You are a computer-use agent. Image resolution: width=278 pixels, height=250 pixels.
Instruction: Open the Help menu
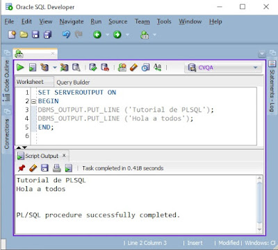click(x=215, y=21)
